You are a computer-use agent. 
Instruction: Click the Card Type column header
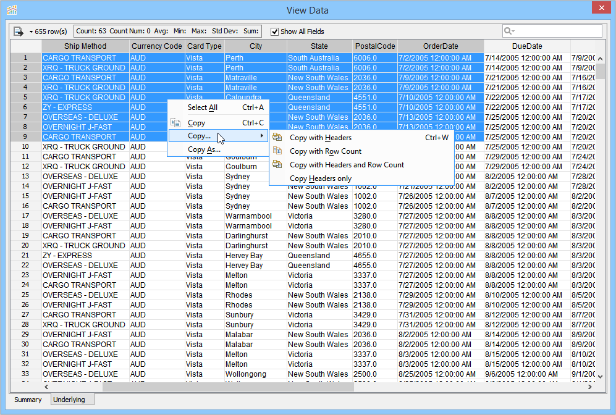pos(205,46)
